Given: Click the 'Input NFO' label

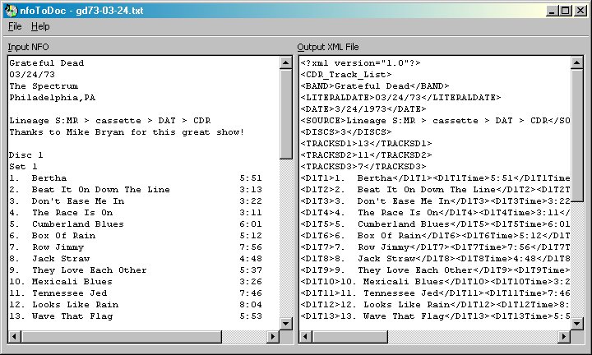Looking at the screenshot, I should [28, 47].
